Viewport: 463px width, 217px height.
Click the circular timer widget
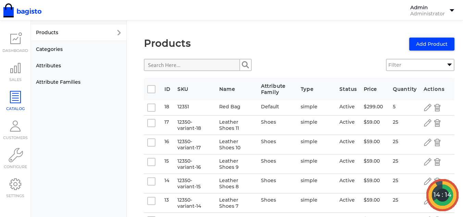coord(442,195)
